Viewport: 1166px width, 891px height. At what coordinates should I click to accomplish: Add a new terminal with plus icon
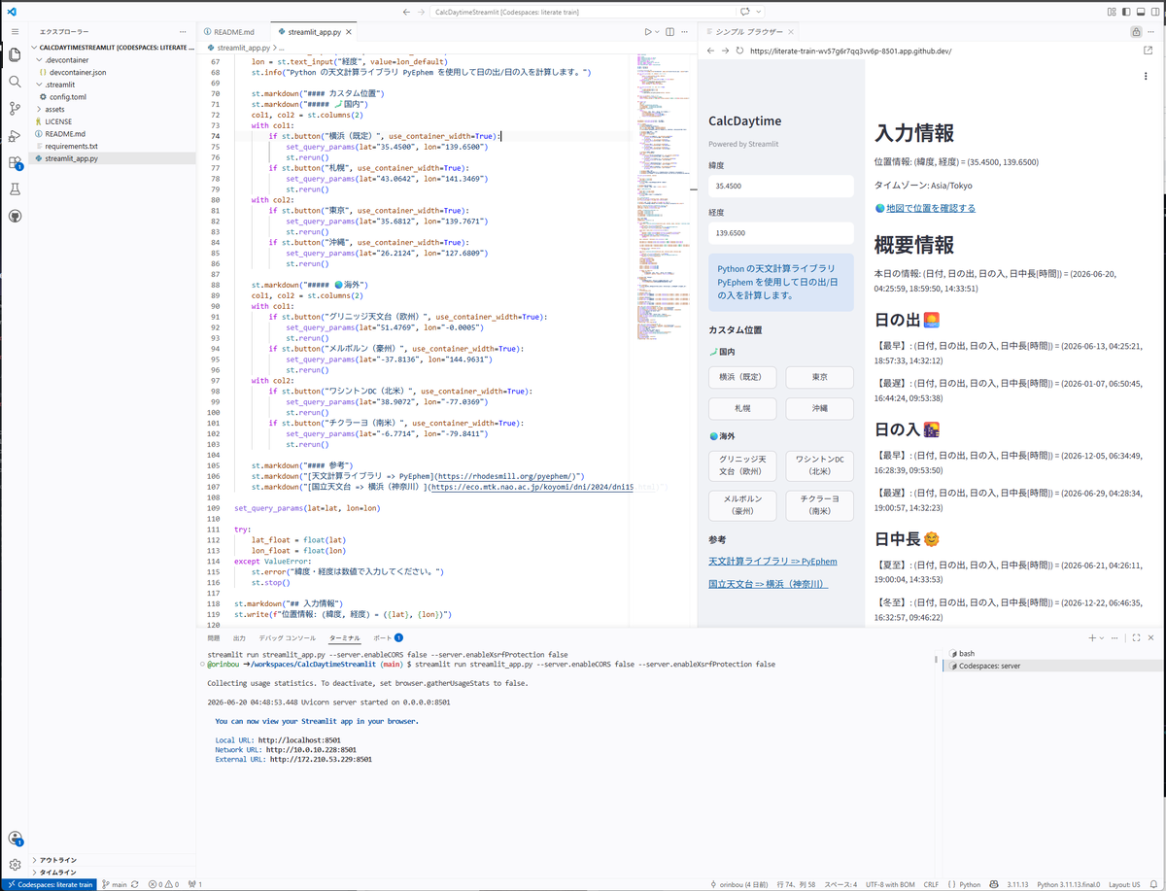[x=1091, y=637]
